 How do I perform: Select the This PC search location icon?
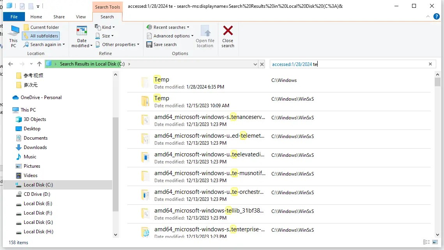pyautogui.click(x=13, y=34)
